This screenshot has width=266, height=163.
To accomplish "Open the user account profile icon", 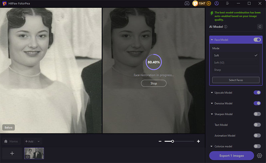I will pos(217,3).
